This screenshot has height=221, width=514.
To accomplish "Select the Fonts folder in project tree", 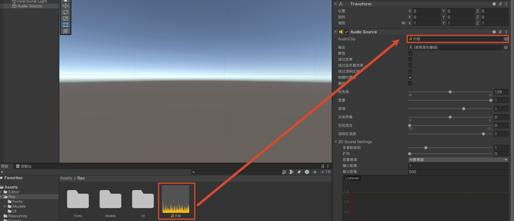I will (x=18, y=202).
